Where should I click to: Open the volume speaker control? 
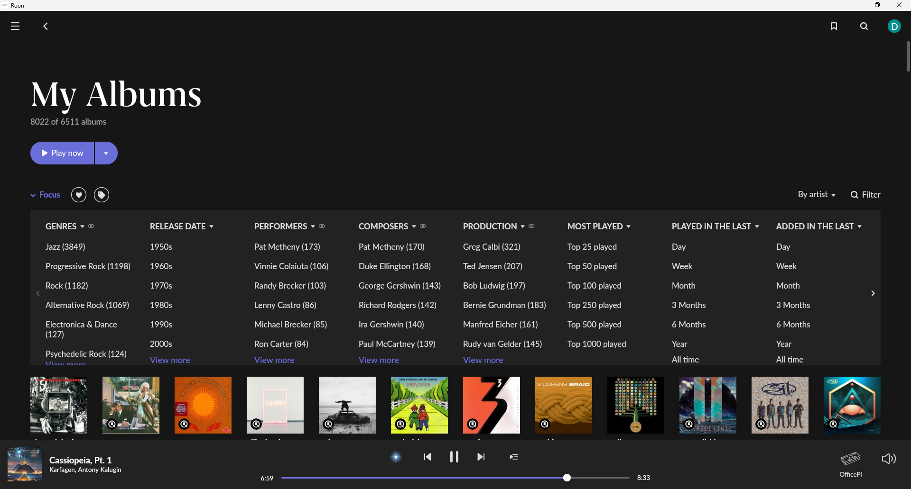click(x=889, y=459)
